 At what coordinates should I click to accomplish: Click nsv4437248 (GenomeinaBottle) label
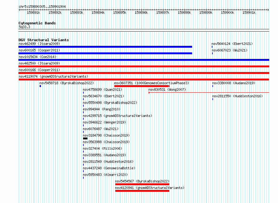109,168
